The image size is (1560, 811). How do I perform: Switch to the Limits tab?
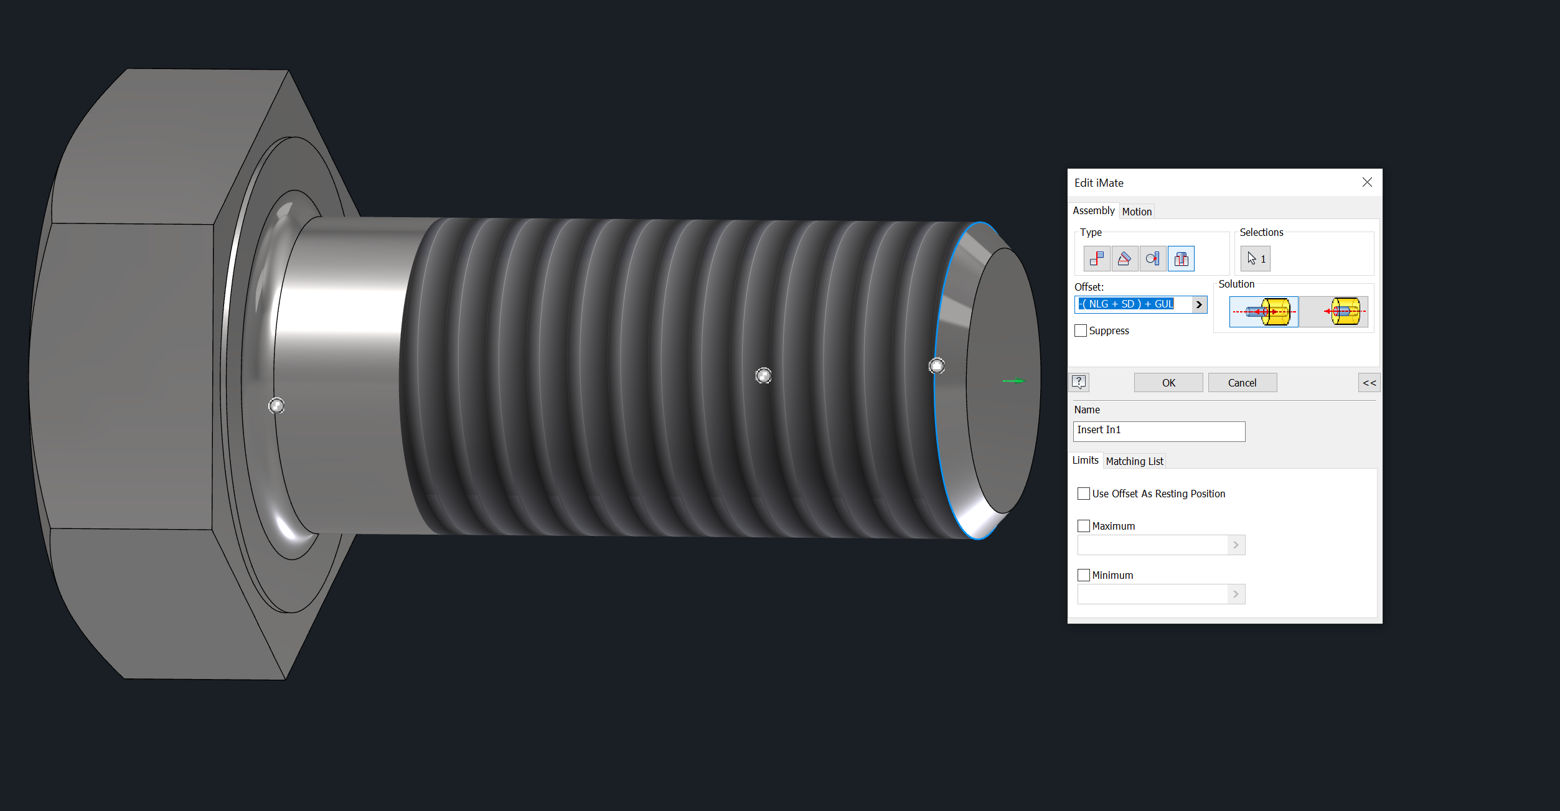1086,460
